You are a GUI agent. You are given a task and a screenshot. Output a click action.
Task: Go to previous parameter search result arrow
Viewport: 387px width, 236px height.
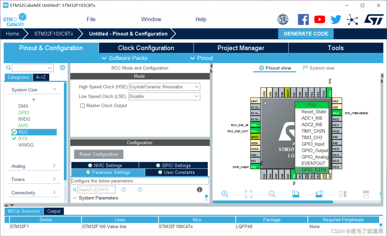coord(124,190)
